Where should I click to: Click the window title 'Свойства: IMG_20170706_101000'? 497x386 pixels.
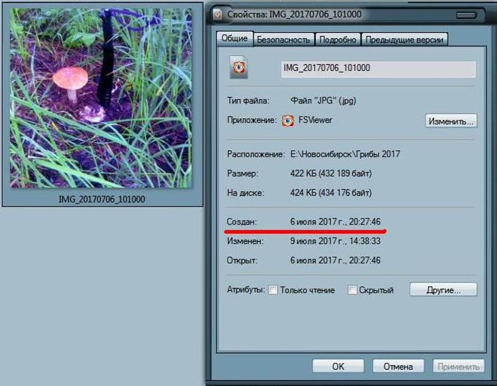294,14
